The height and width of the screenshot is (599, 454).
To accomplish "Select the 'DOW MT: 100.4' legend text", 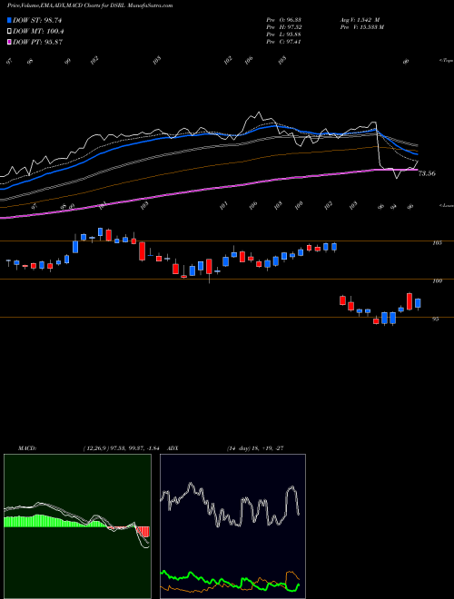I will coord(38,32).
